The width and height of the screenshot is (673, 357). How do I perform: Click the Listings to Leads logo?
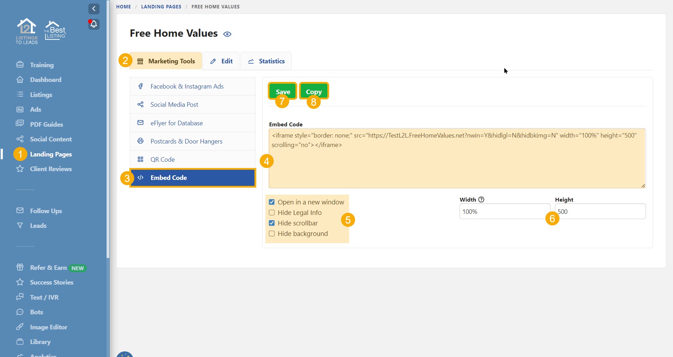point(27,31)
